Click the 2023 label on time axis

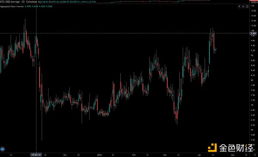pyautogui.click(x=99, y=155)
